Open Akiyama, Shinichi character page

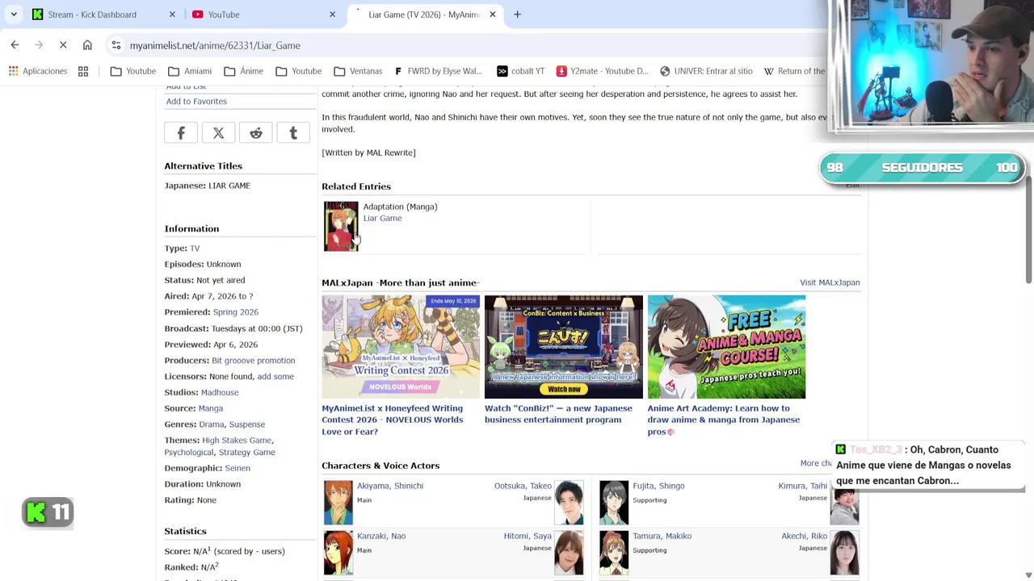(390, 486)
